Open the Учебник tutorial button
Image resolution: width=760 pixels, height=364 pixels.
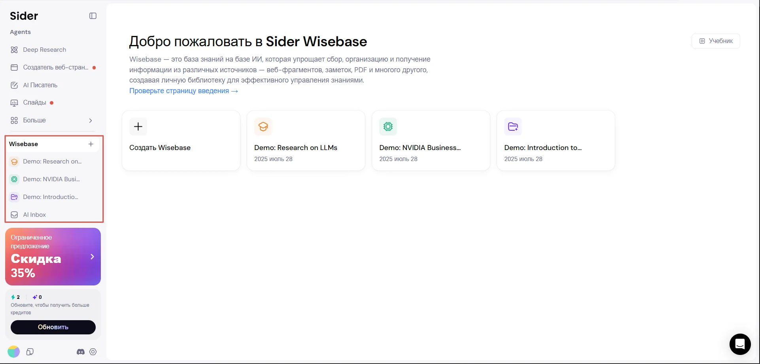716,41
